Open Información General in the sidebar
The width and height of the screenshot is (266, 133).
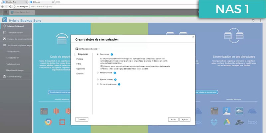[15, 26]
